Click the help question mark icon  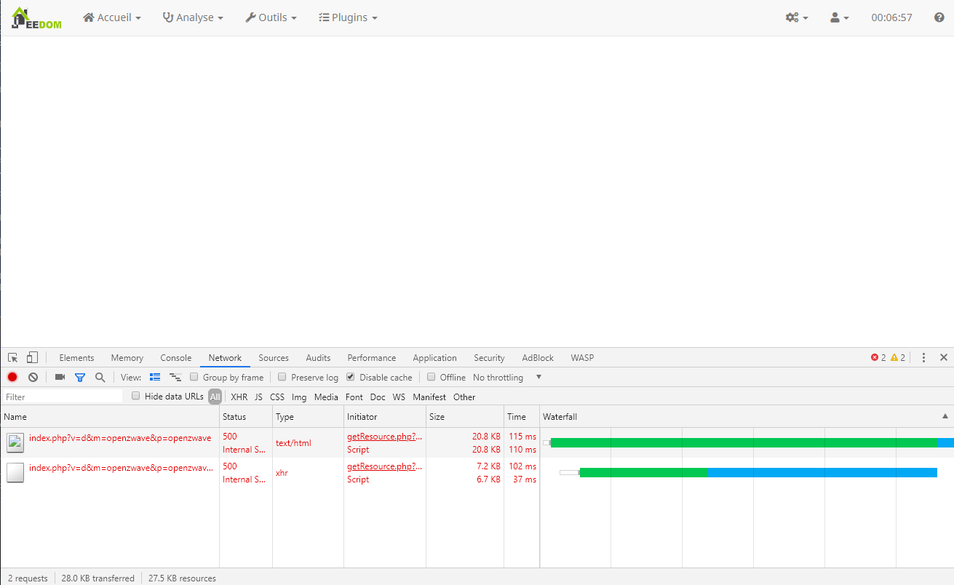(939, 17)
